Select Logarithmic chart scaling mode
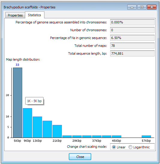Image resolution: width=160 pixels, height=164 pixels. (x=139, y=147)
